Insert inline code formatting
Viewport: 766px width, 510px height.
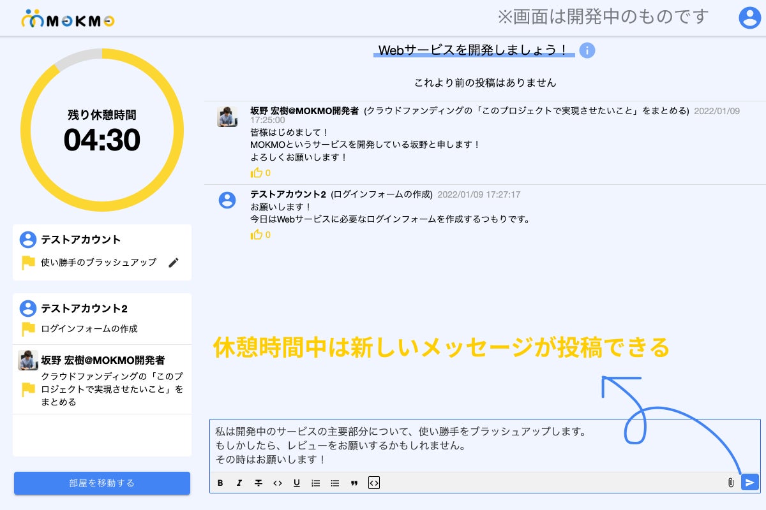click(x=278, y=483)
